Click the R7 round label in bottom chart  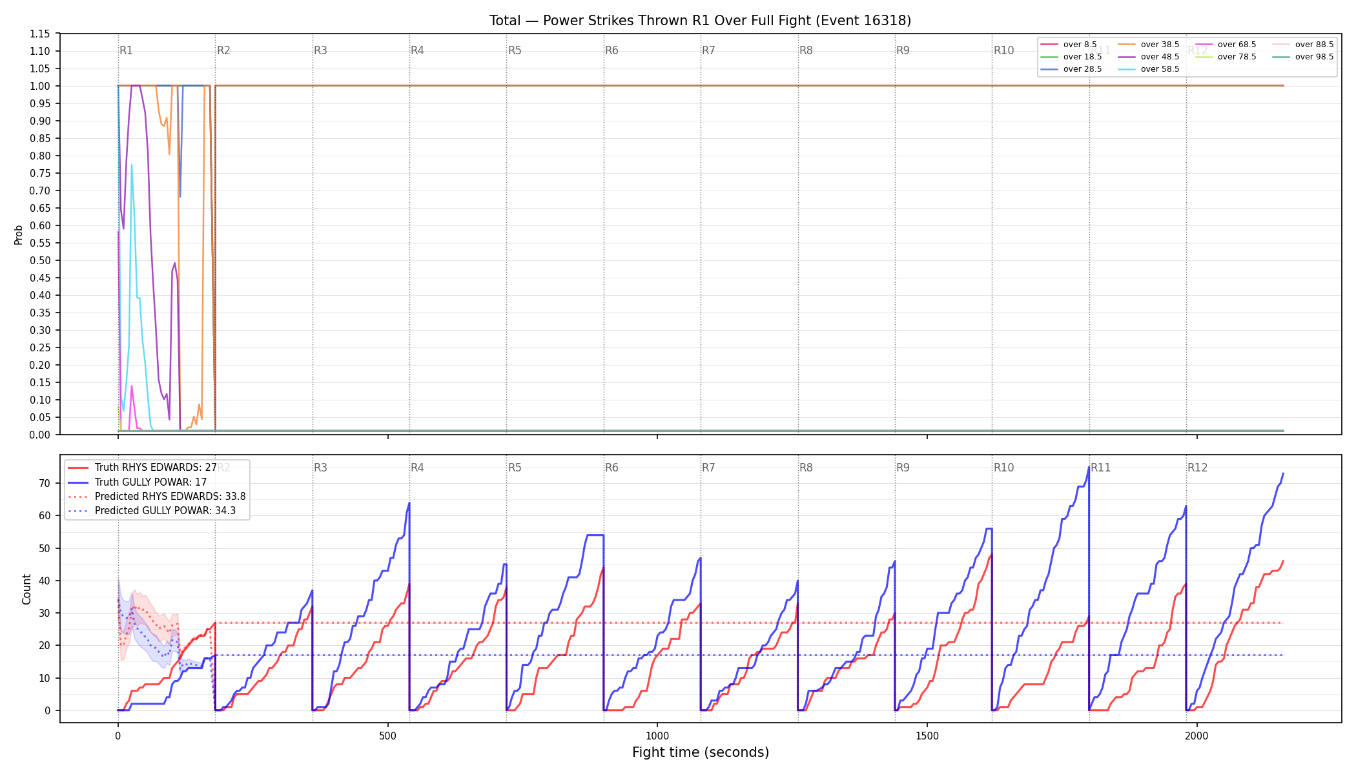point(708,468)
